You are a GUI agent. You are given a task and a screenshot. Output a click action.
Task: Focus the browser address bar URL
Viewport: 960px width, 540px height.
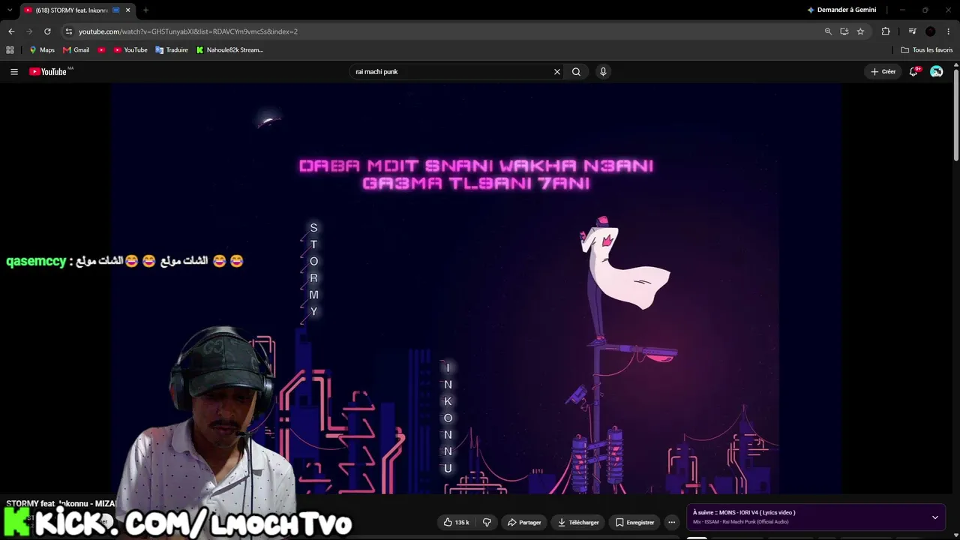(188, 31)
